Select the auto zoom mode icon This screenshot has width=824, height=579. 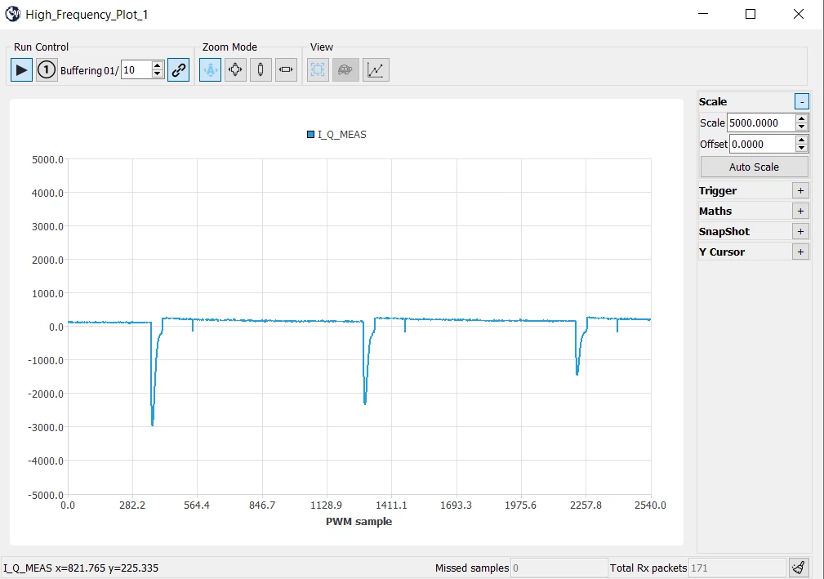click(x=210, y=70)
